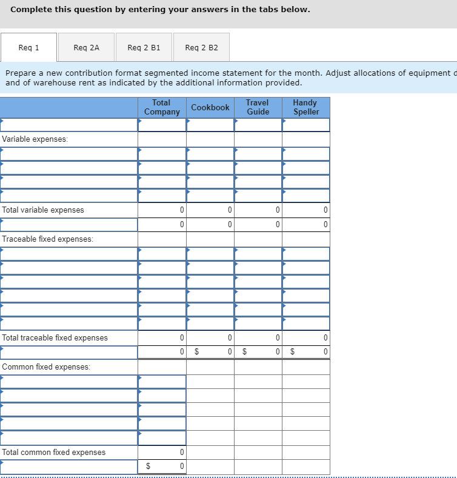457x478 pixels.
Task: Open first common fixed expense label dropdown
Action: [69, 382]
